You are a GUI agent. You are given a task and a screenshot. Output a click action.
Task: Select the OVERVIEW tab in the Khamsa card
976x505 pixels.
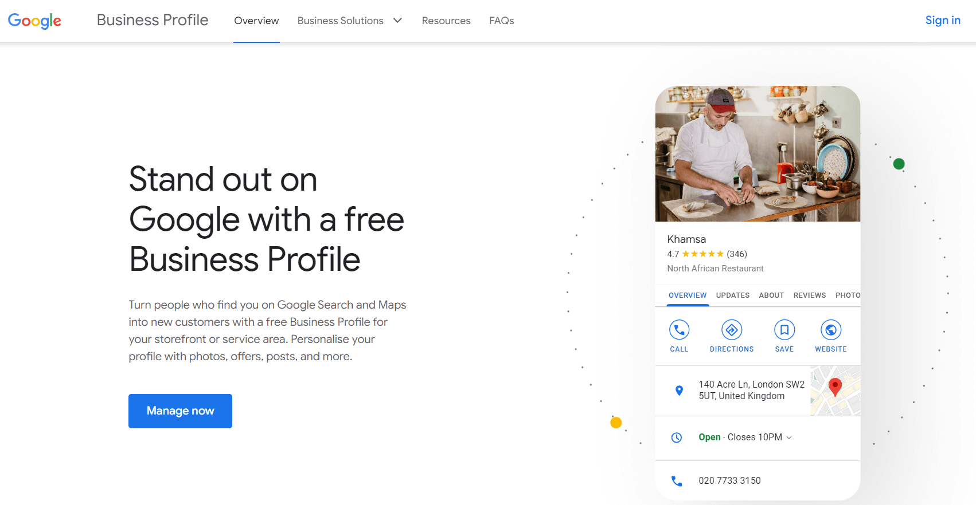[x=688, y=295]
